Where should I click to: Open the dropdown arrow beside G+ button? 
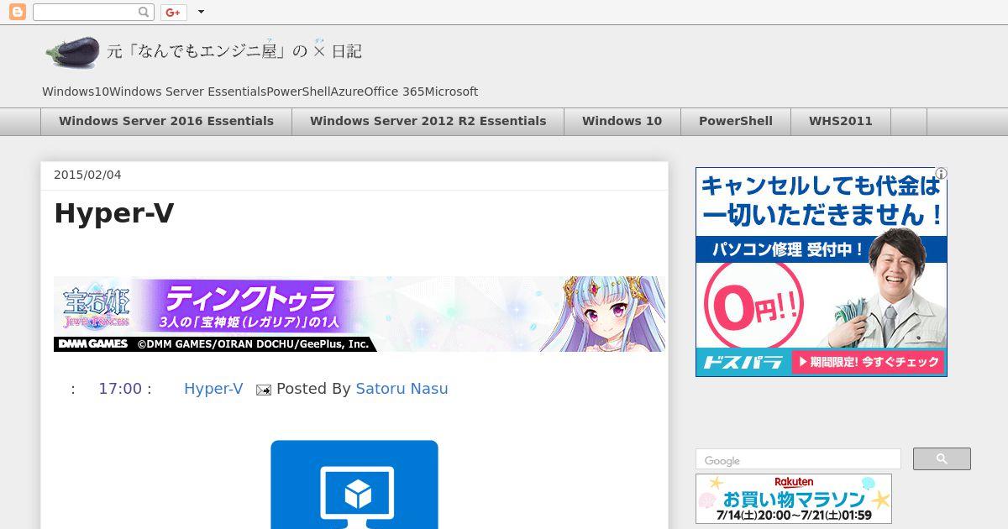tap(201, 12)
